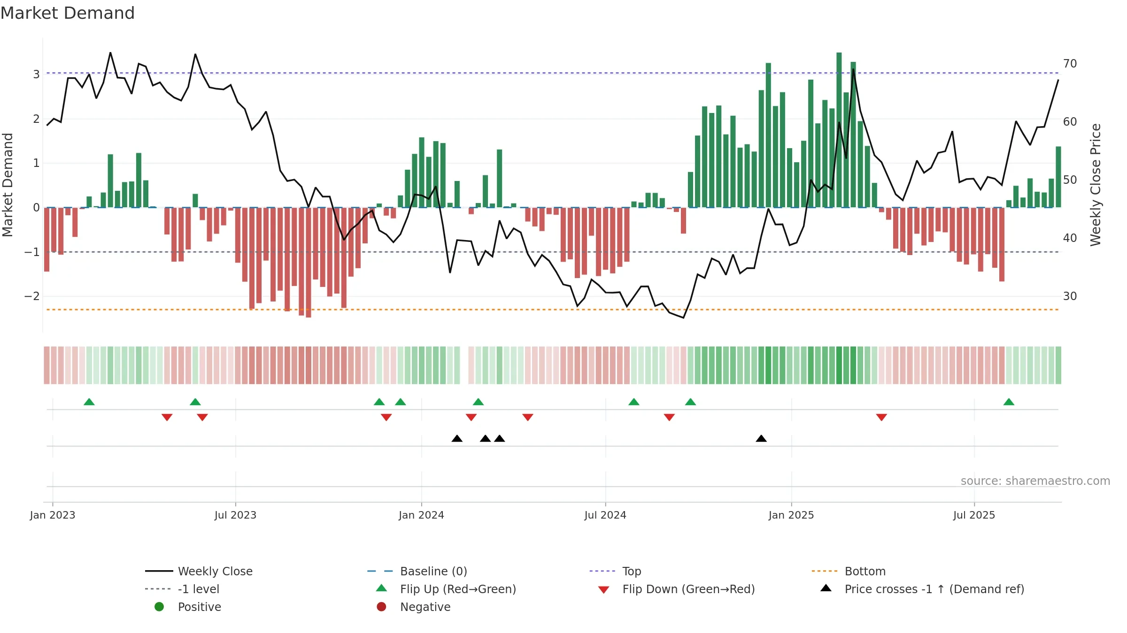Select the only green flip-up triangle after Jul 2025

point(1009,402)
